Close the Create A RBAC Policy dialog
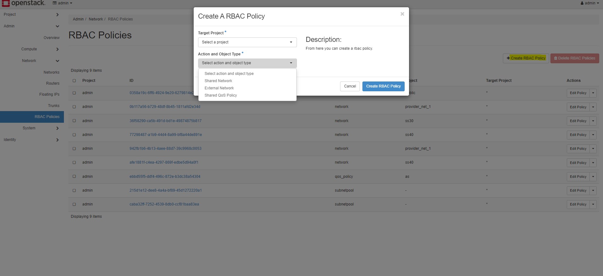This screenshot has width=603, height=276. coord(402,14)
